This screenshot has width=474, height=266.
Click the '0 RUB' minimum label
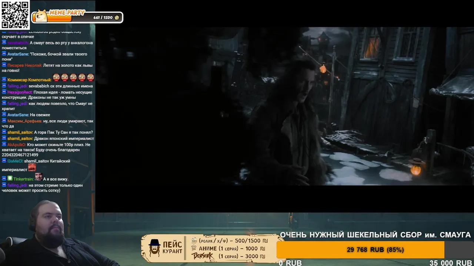click(x=290, y=263)
